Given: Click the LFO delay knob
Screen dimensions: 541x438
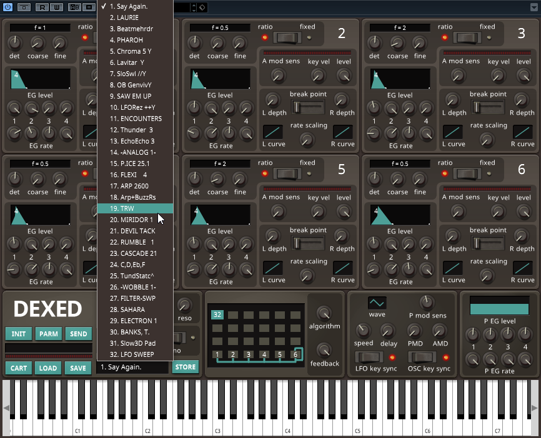Looking at the screenshot, I should [x=388, y=331].
